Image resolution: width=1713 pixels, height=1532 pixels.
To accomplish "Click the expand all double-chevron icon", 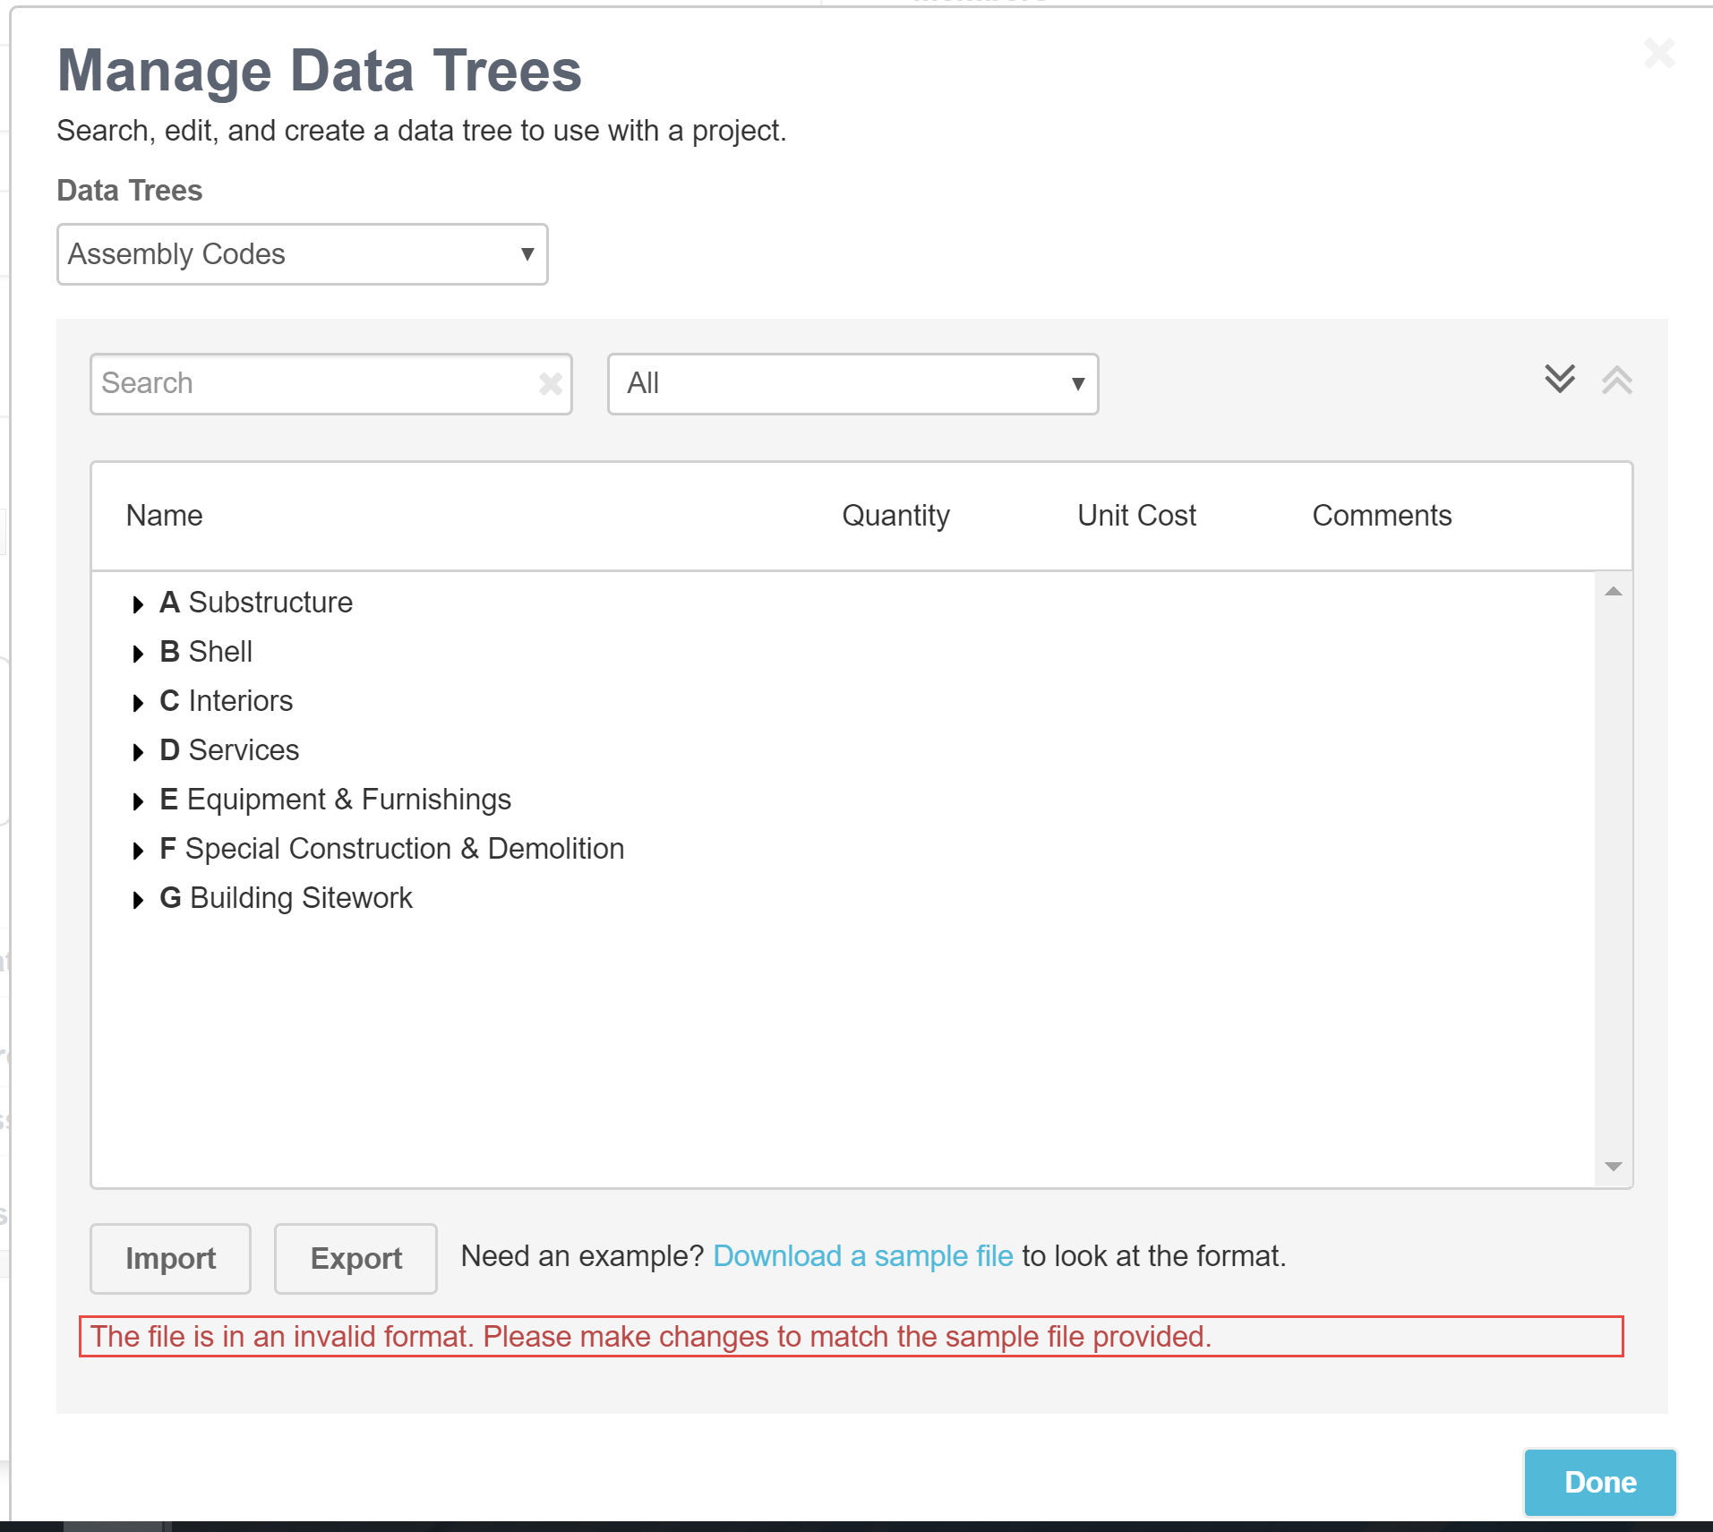I will [x=1559, y=380].
